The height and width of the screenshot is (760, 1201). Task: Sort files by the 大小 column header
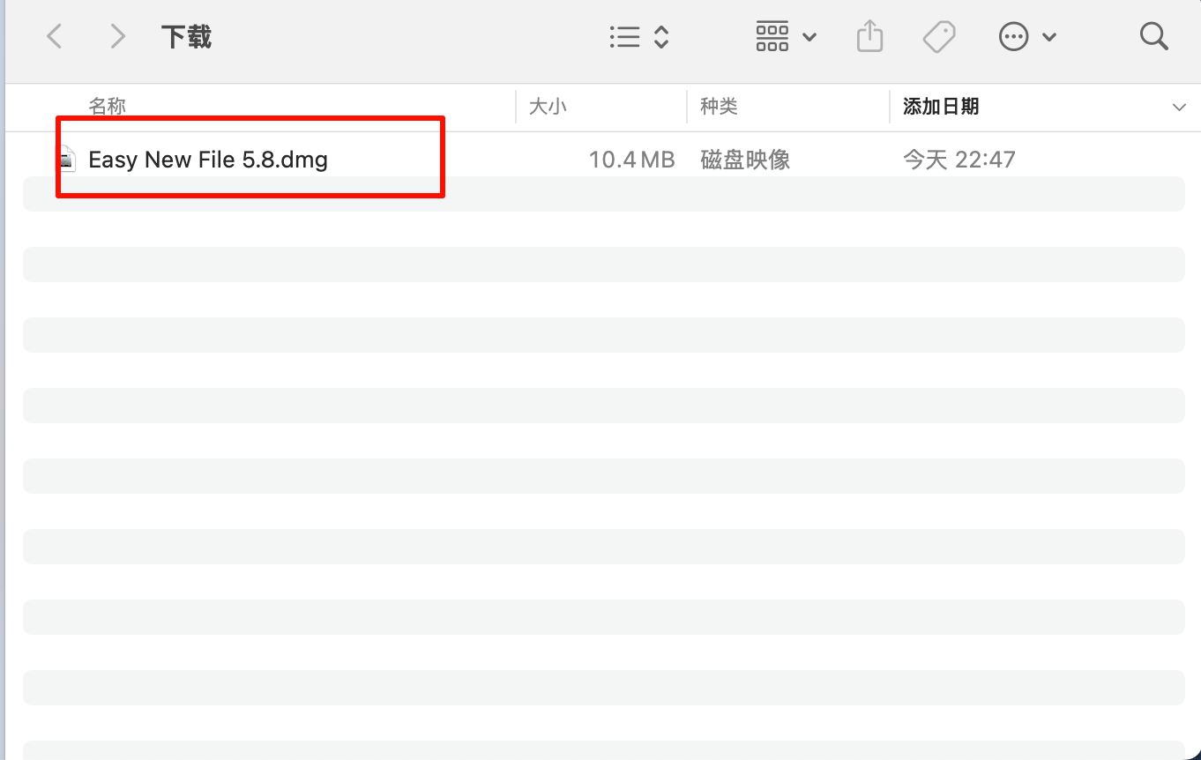(548, 107)
